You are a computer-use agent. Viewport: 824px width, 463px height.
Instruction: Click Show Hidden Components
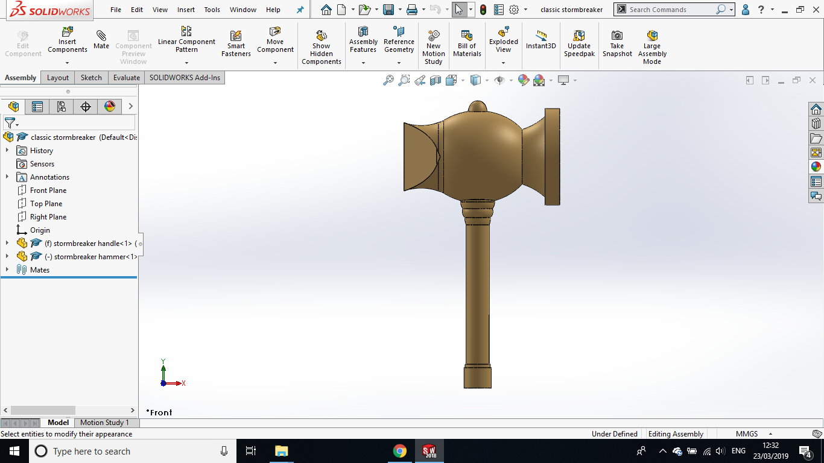pyautogui.click(x=322, y=48)
